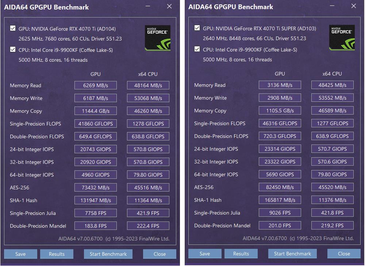Click the 48425 MB/s CPU Memory Read value

[x=333, y=85]
